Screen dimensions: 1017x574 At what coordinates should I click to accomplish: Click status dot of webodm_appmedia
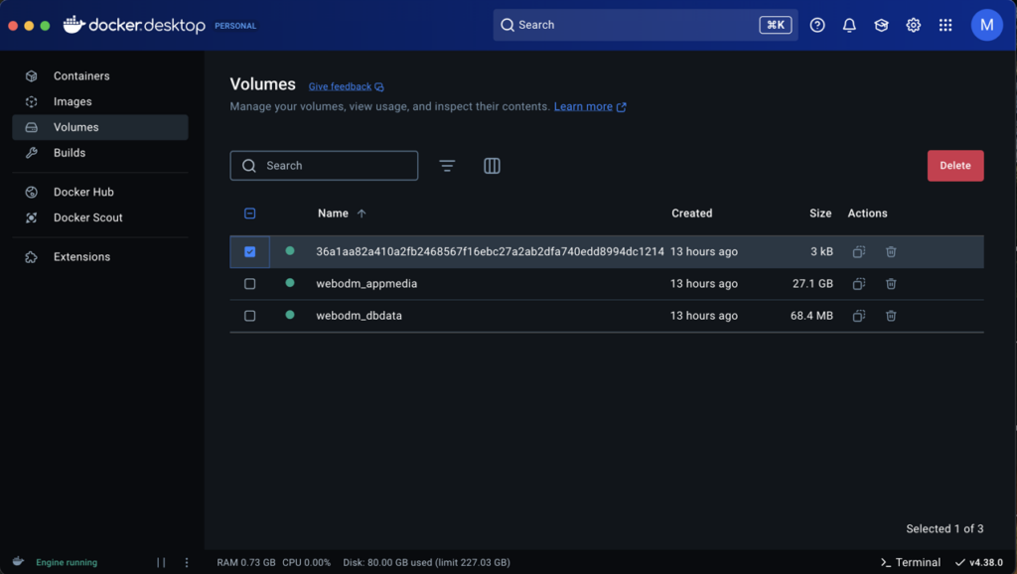(x=290, y=283)
